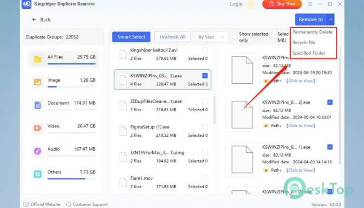Click the Image category icon

[37, 82]
